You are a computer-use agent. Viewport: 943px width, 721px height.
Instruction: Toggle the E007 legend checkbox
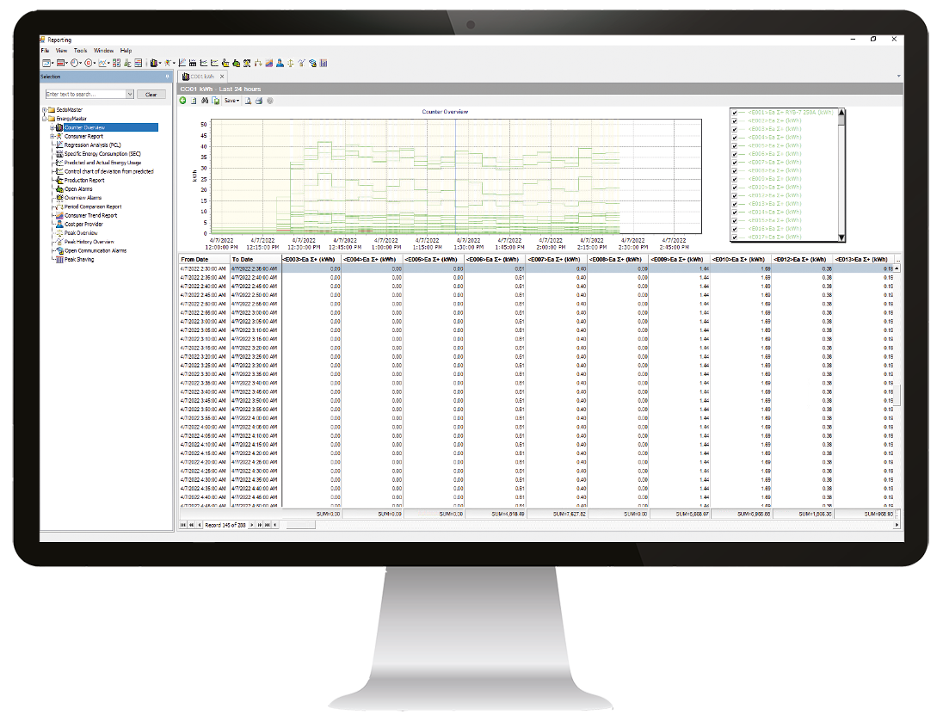pos(734,162)
